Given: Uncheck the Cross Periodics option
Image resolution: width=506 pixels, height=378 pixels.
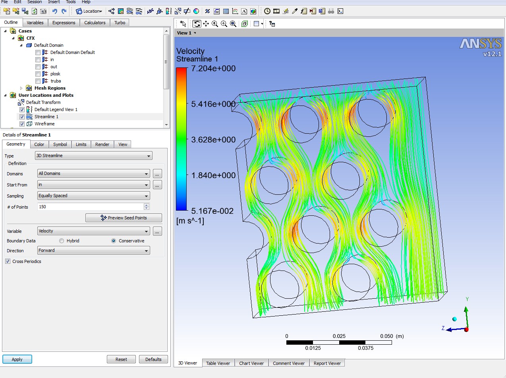Looking at the screenshot, I should click(x=8, y=261).
